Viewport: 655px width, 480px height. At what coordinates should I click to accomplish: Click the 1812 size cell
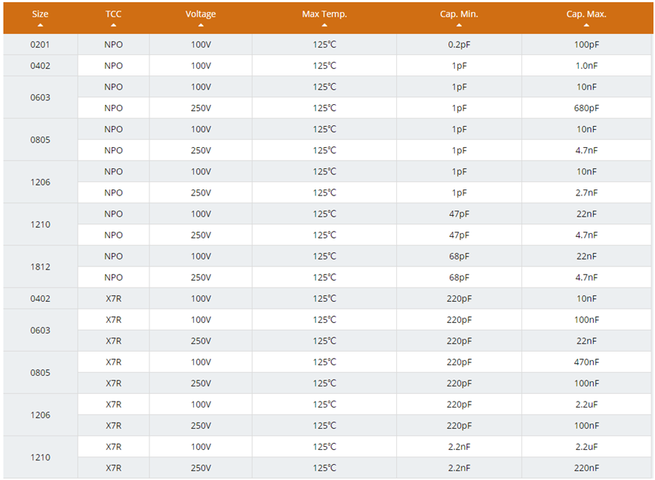40,266
